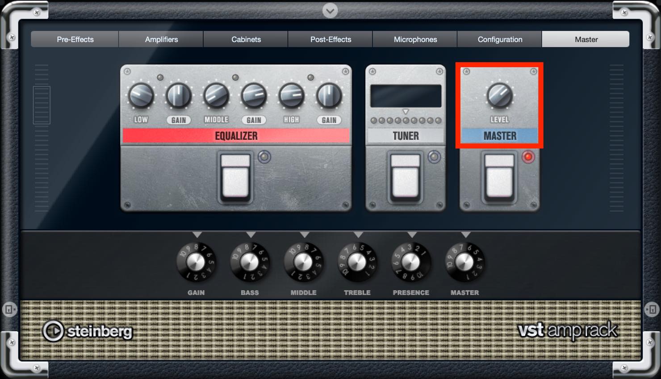Click the Equalizer LOW frequency knob
661x379 pixels.
pyautogui.click(x=141, y=95)
